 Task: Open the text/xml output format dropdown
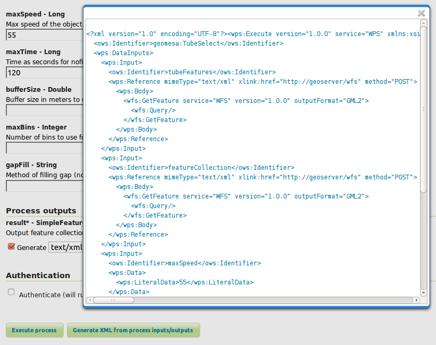(x=67, y=246)
